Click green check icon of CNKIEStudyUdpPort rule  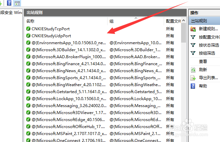(28, 36)
